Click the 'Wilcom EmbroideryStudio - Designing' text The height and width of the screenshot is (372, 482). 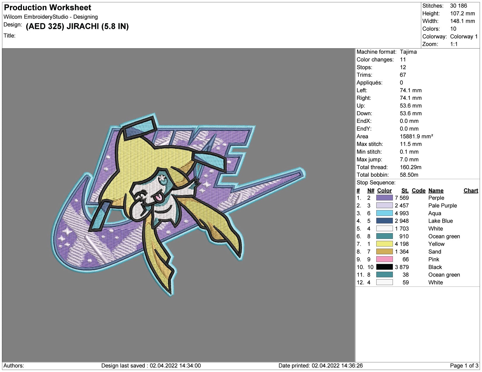[x=51, y=17]
